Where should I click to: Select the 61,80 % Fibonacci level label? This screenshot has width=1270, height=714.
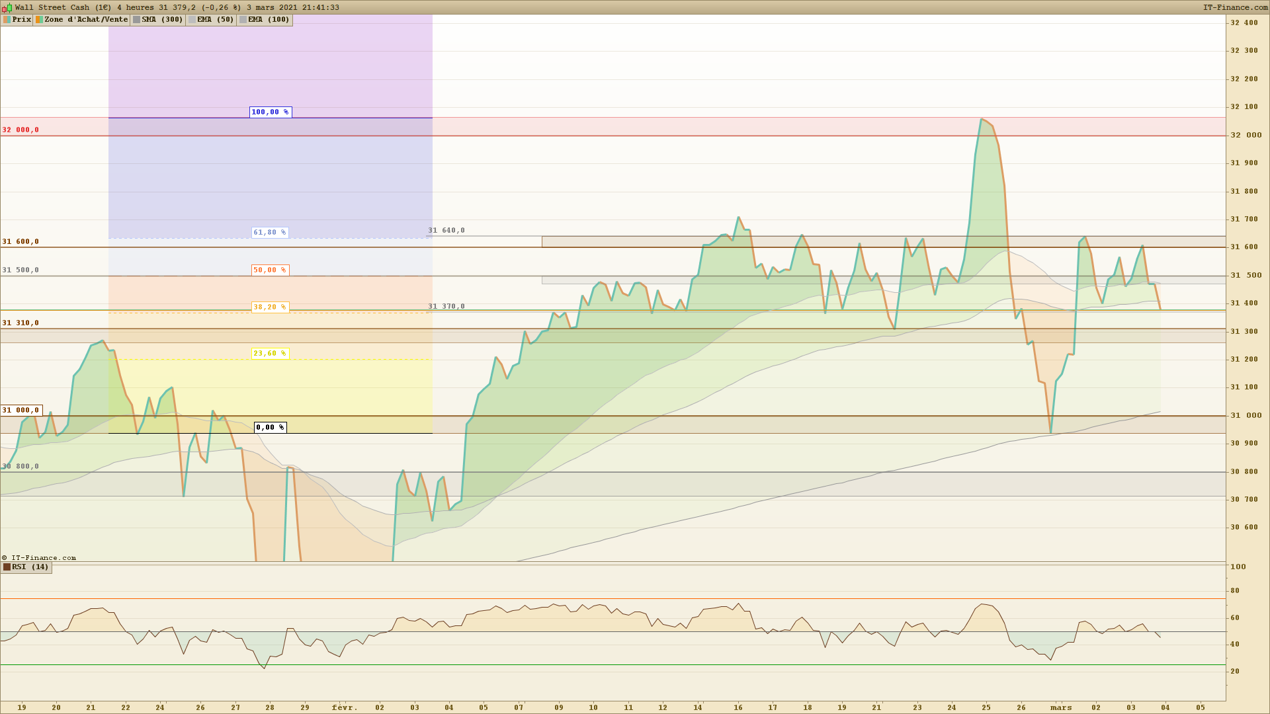270,233
